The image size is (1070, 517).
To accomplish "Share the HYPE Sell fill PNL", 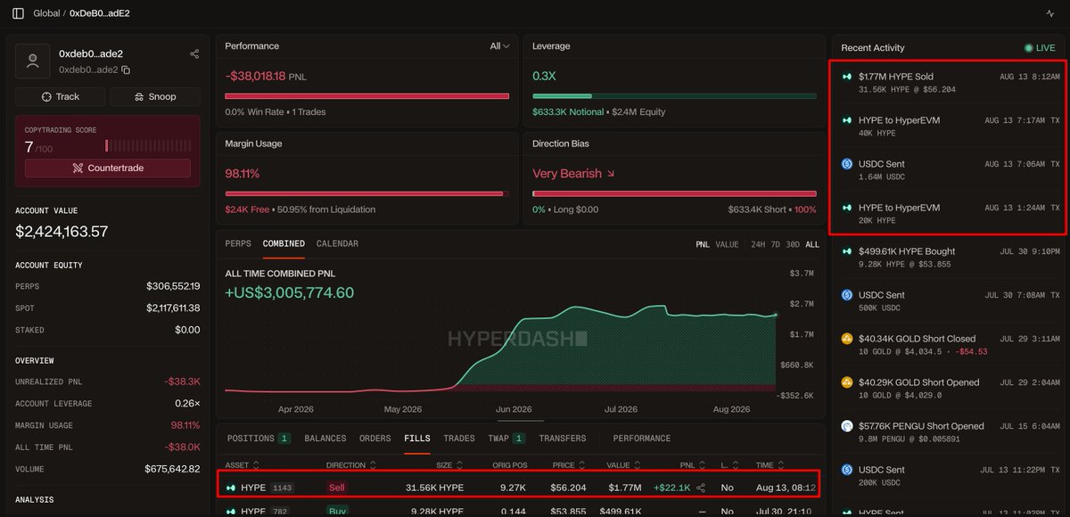I will [x=701, y=488].
